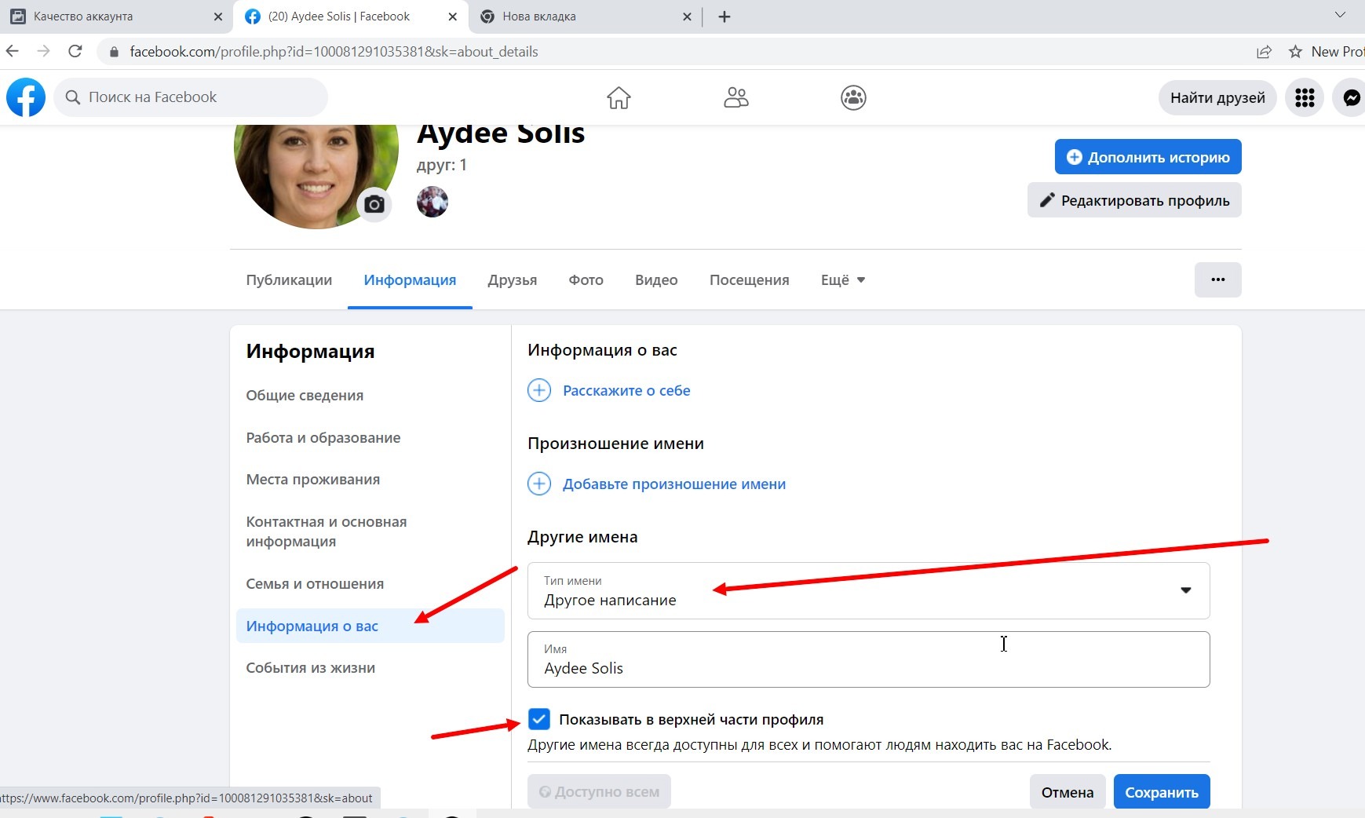Switch to Нова вкладка browser tab
1365x818 pixels.
pos(585,16)
